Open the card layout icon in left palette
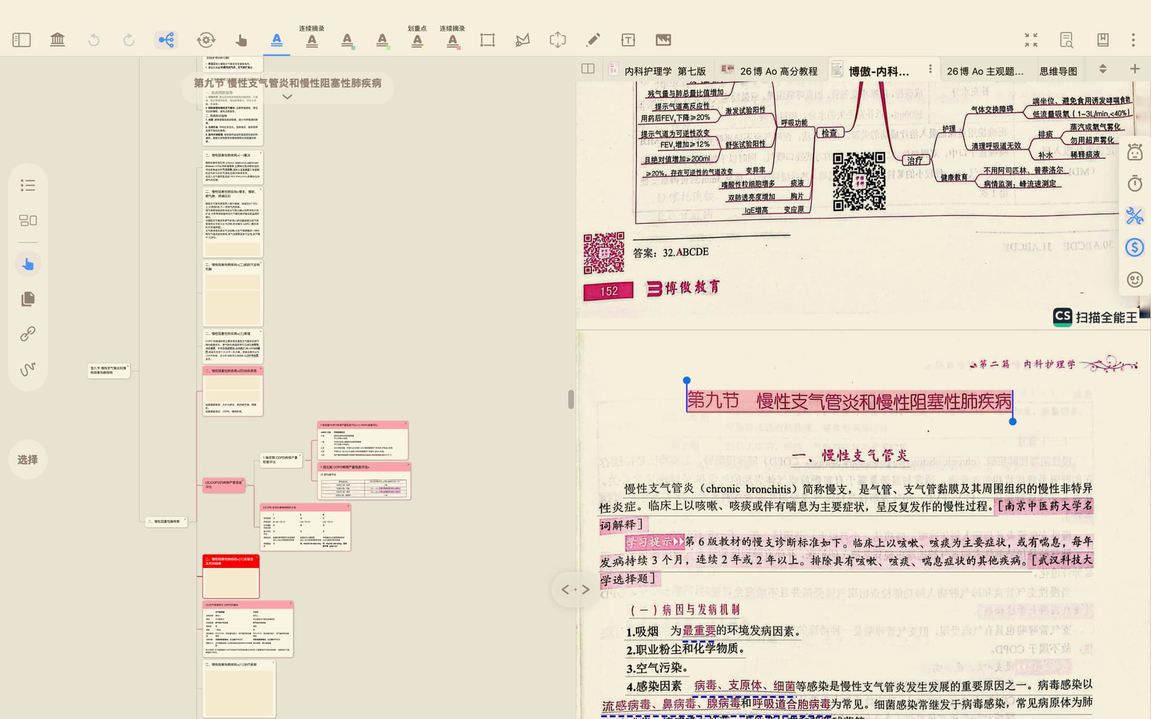1151x719 pixels. tap(28, 220)
